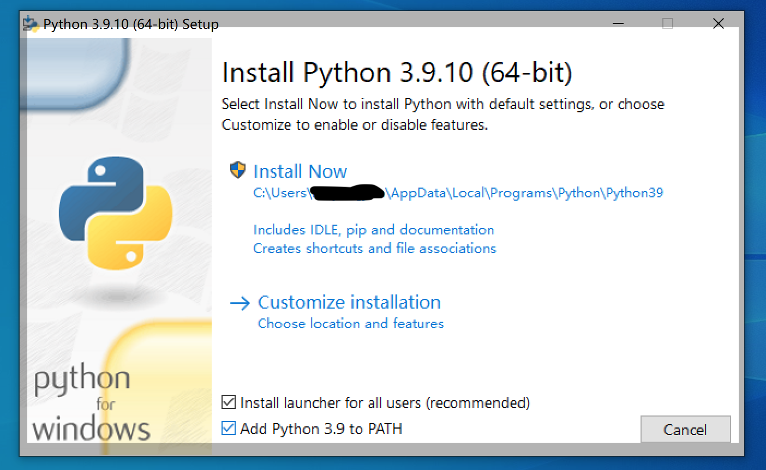This screenshot has width=766, height=470.
Task: Click the Install Now link
Action: [x=300, y=171]
